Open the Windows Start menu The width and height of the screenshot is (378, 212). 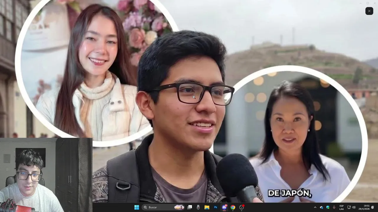[x=137, y=207]
